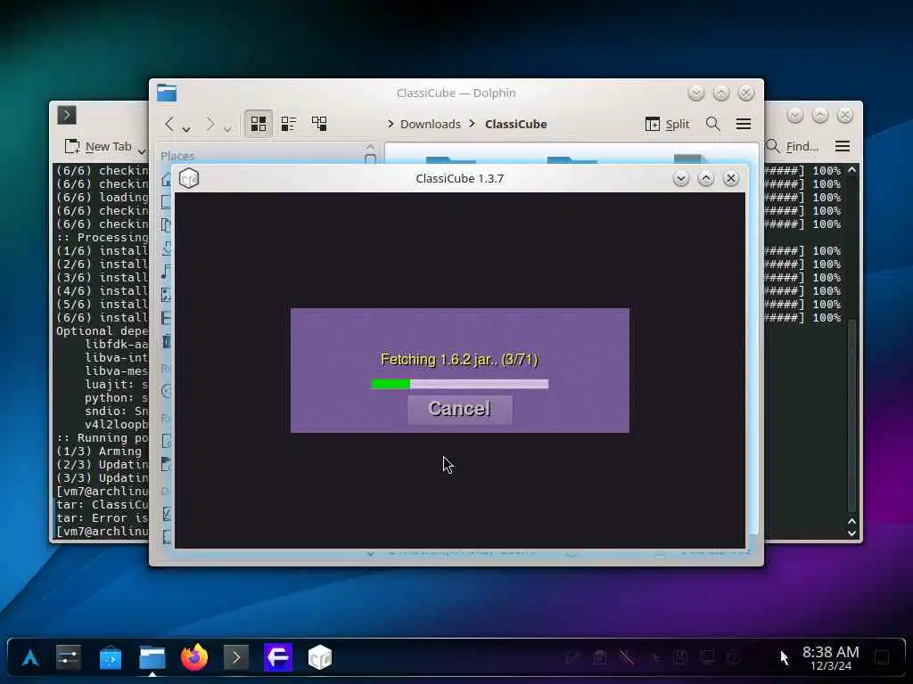
Task: Minimize the ClassiCube 1.3.7 window
Action: [680, 178]
